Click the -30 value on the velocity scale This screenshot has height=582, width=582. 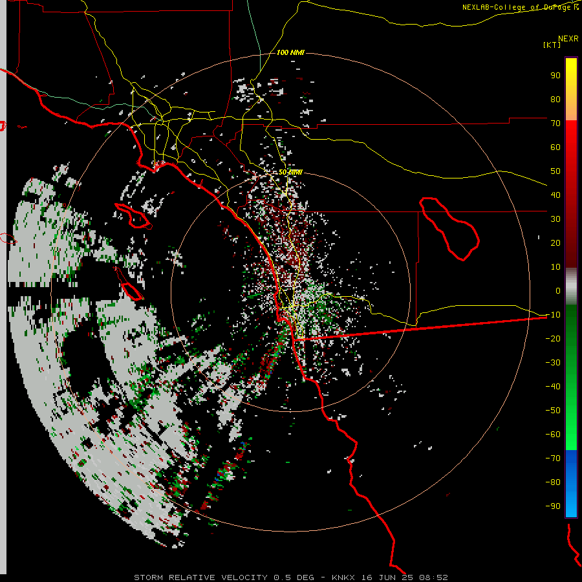pyautogui.click(x=553, y=363)
